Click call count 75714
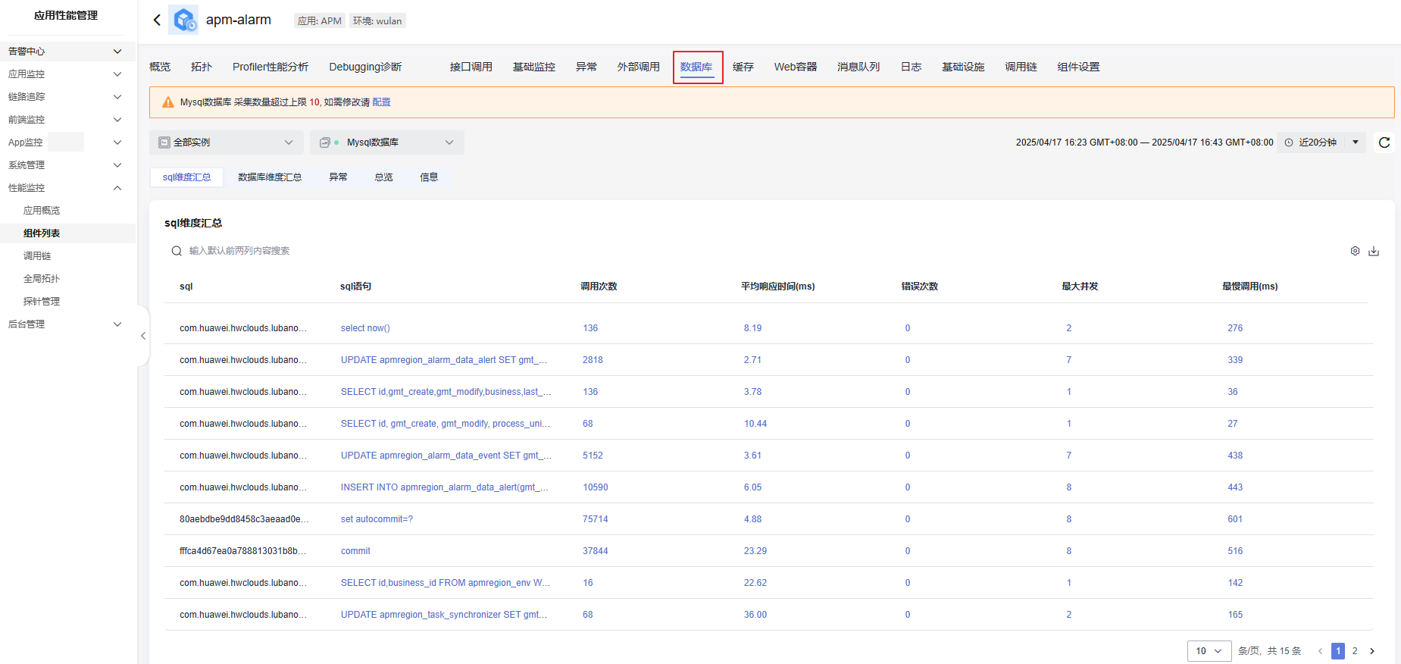This screenshot has height=664, width=1401. pos(596,519)
